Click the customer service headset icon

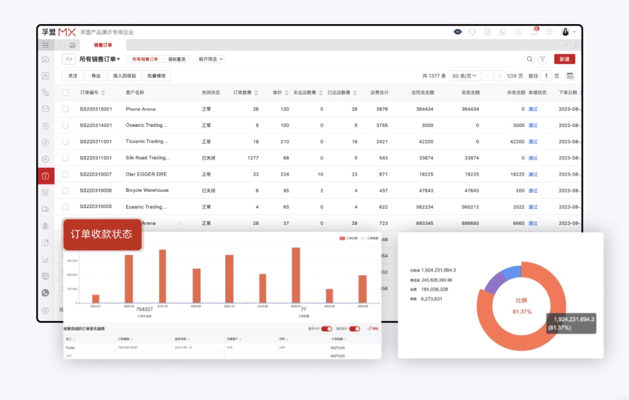472,32
